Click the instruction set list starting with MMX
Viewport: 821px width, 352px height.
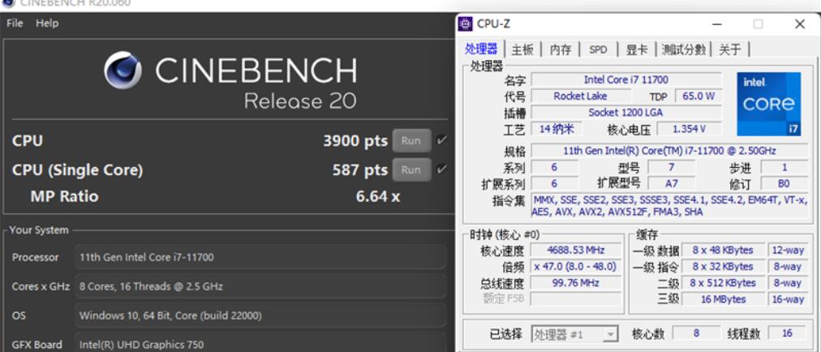tap(669, 205)
